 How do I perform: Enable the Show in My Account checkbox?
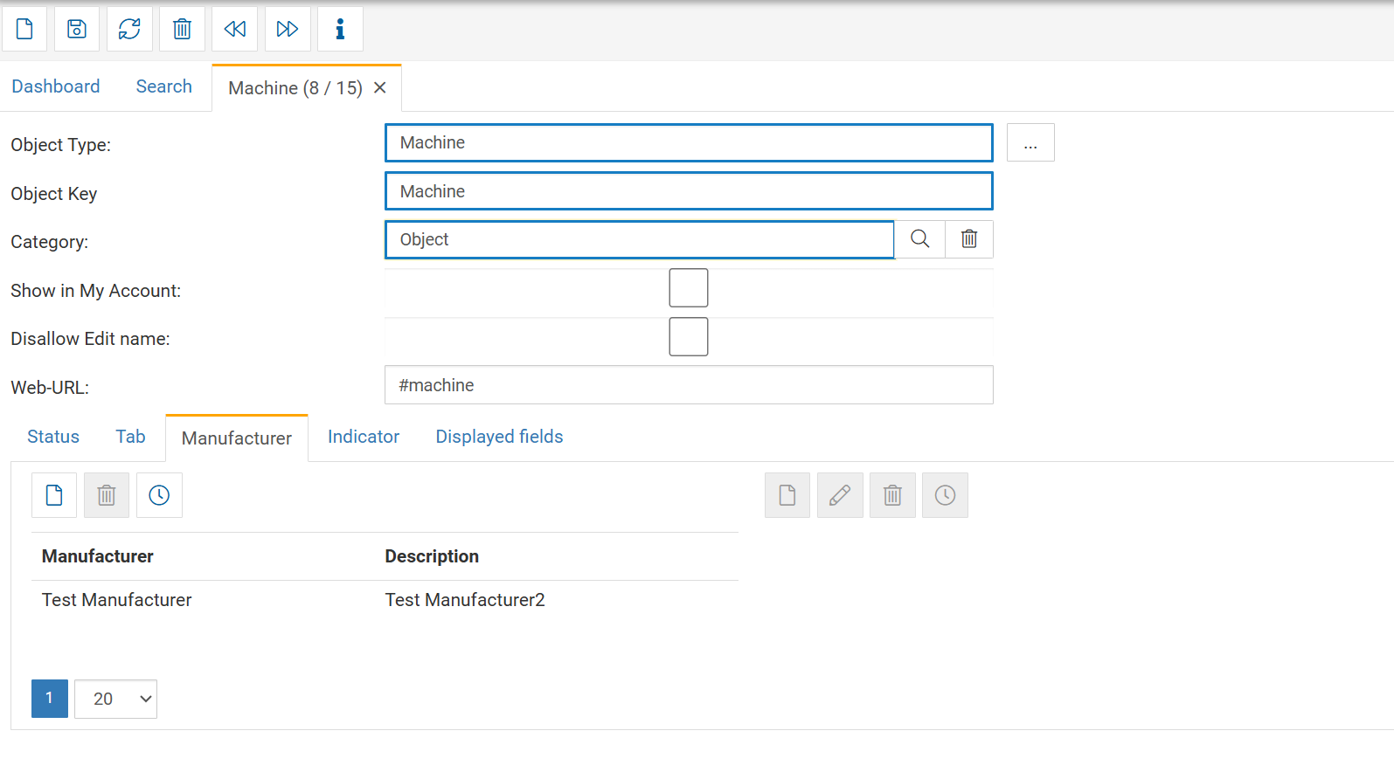coord(688,288)
